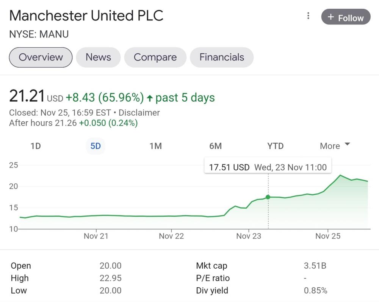Expand the More time ranges dropdown
This screenshot has height=302, width=379.
[335, 146]
